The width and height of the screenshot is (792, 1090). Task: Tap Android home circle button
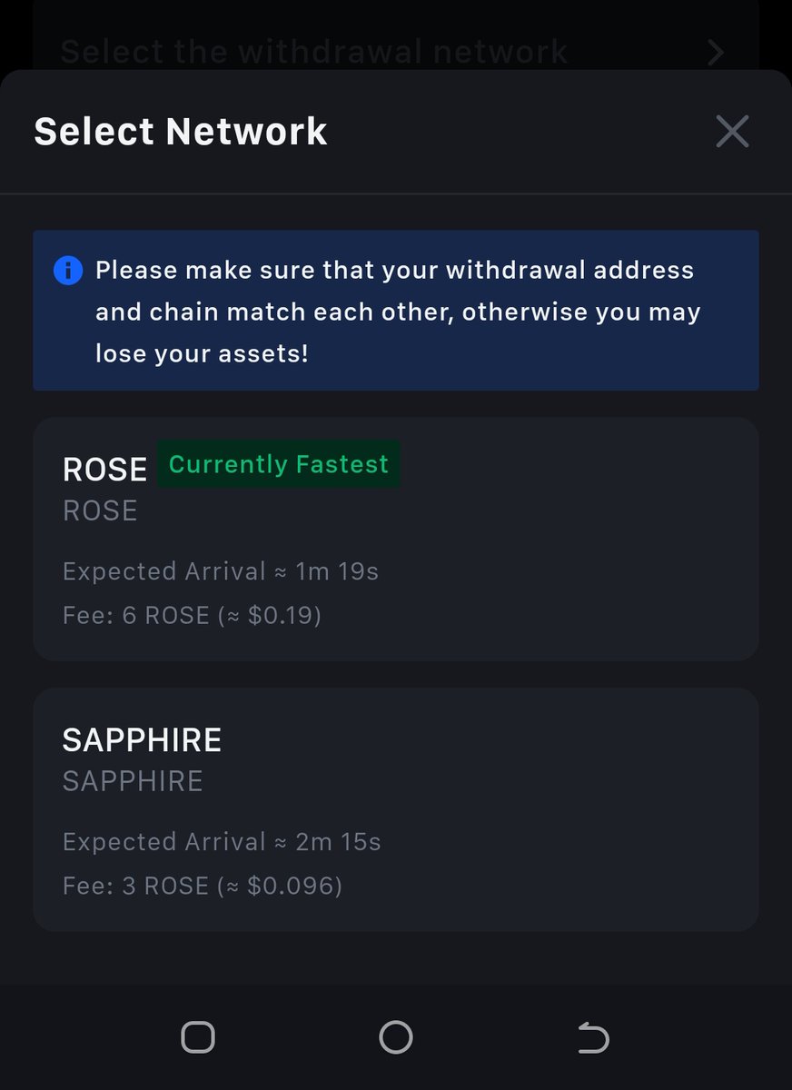click(395, 1036)
